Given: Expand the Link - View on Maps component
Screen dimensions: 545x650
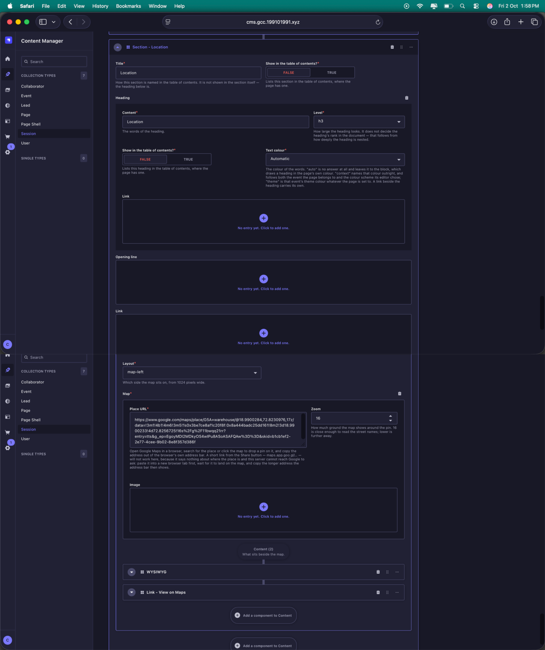Looking at the screenshot, I should click(132, 592).
